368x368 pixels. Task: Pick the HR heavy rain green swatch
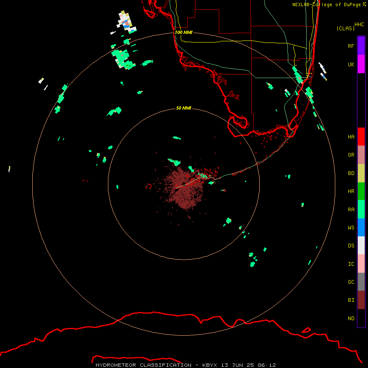coord(361,191)
